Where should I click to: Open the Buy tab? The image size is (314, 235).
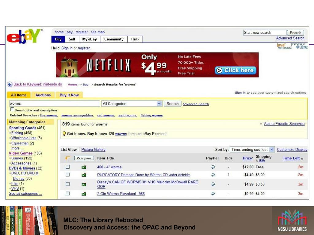click(58, 39)
